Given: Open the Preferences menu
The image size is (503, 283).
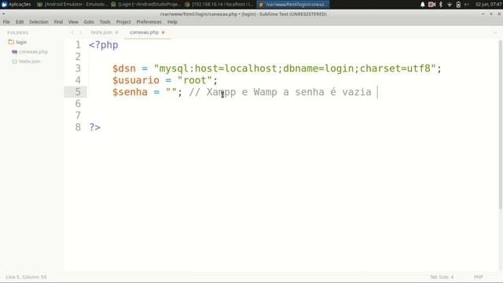Looking at the screenshot, I should coord(149,22).
